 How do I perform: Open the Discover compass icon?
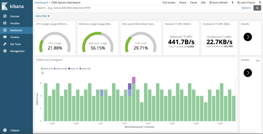coord(5,16)
